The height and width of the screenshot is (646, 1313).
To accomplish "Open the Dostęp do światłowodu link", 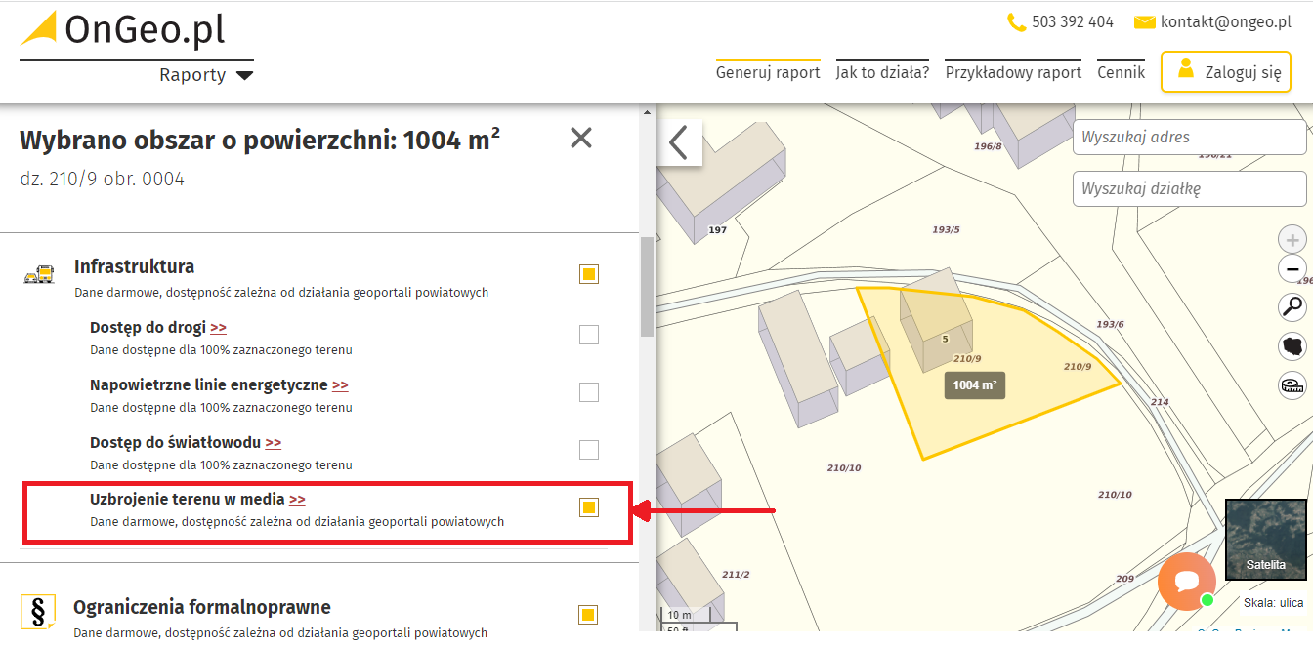I will (x=275, y=442).
